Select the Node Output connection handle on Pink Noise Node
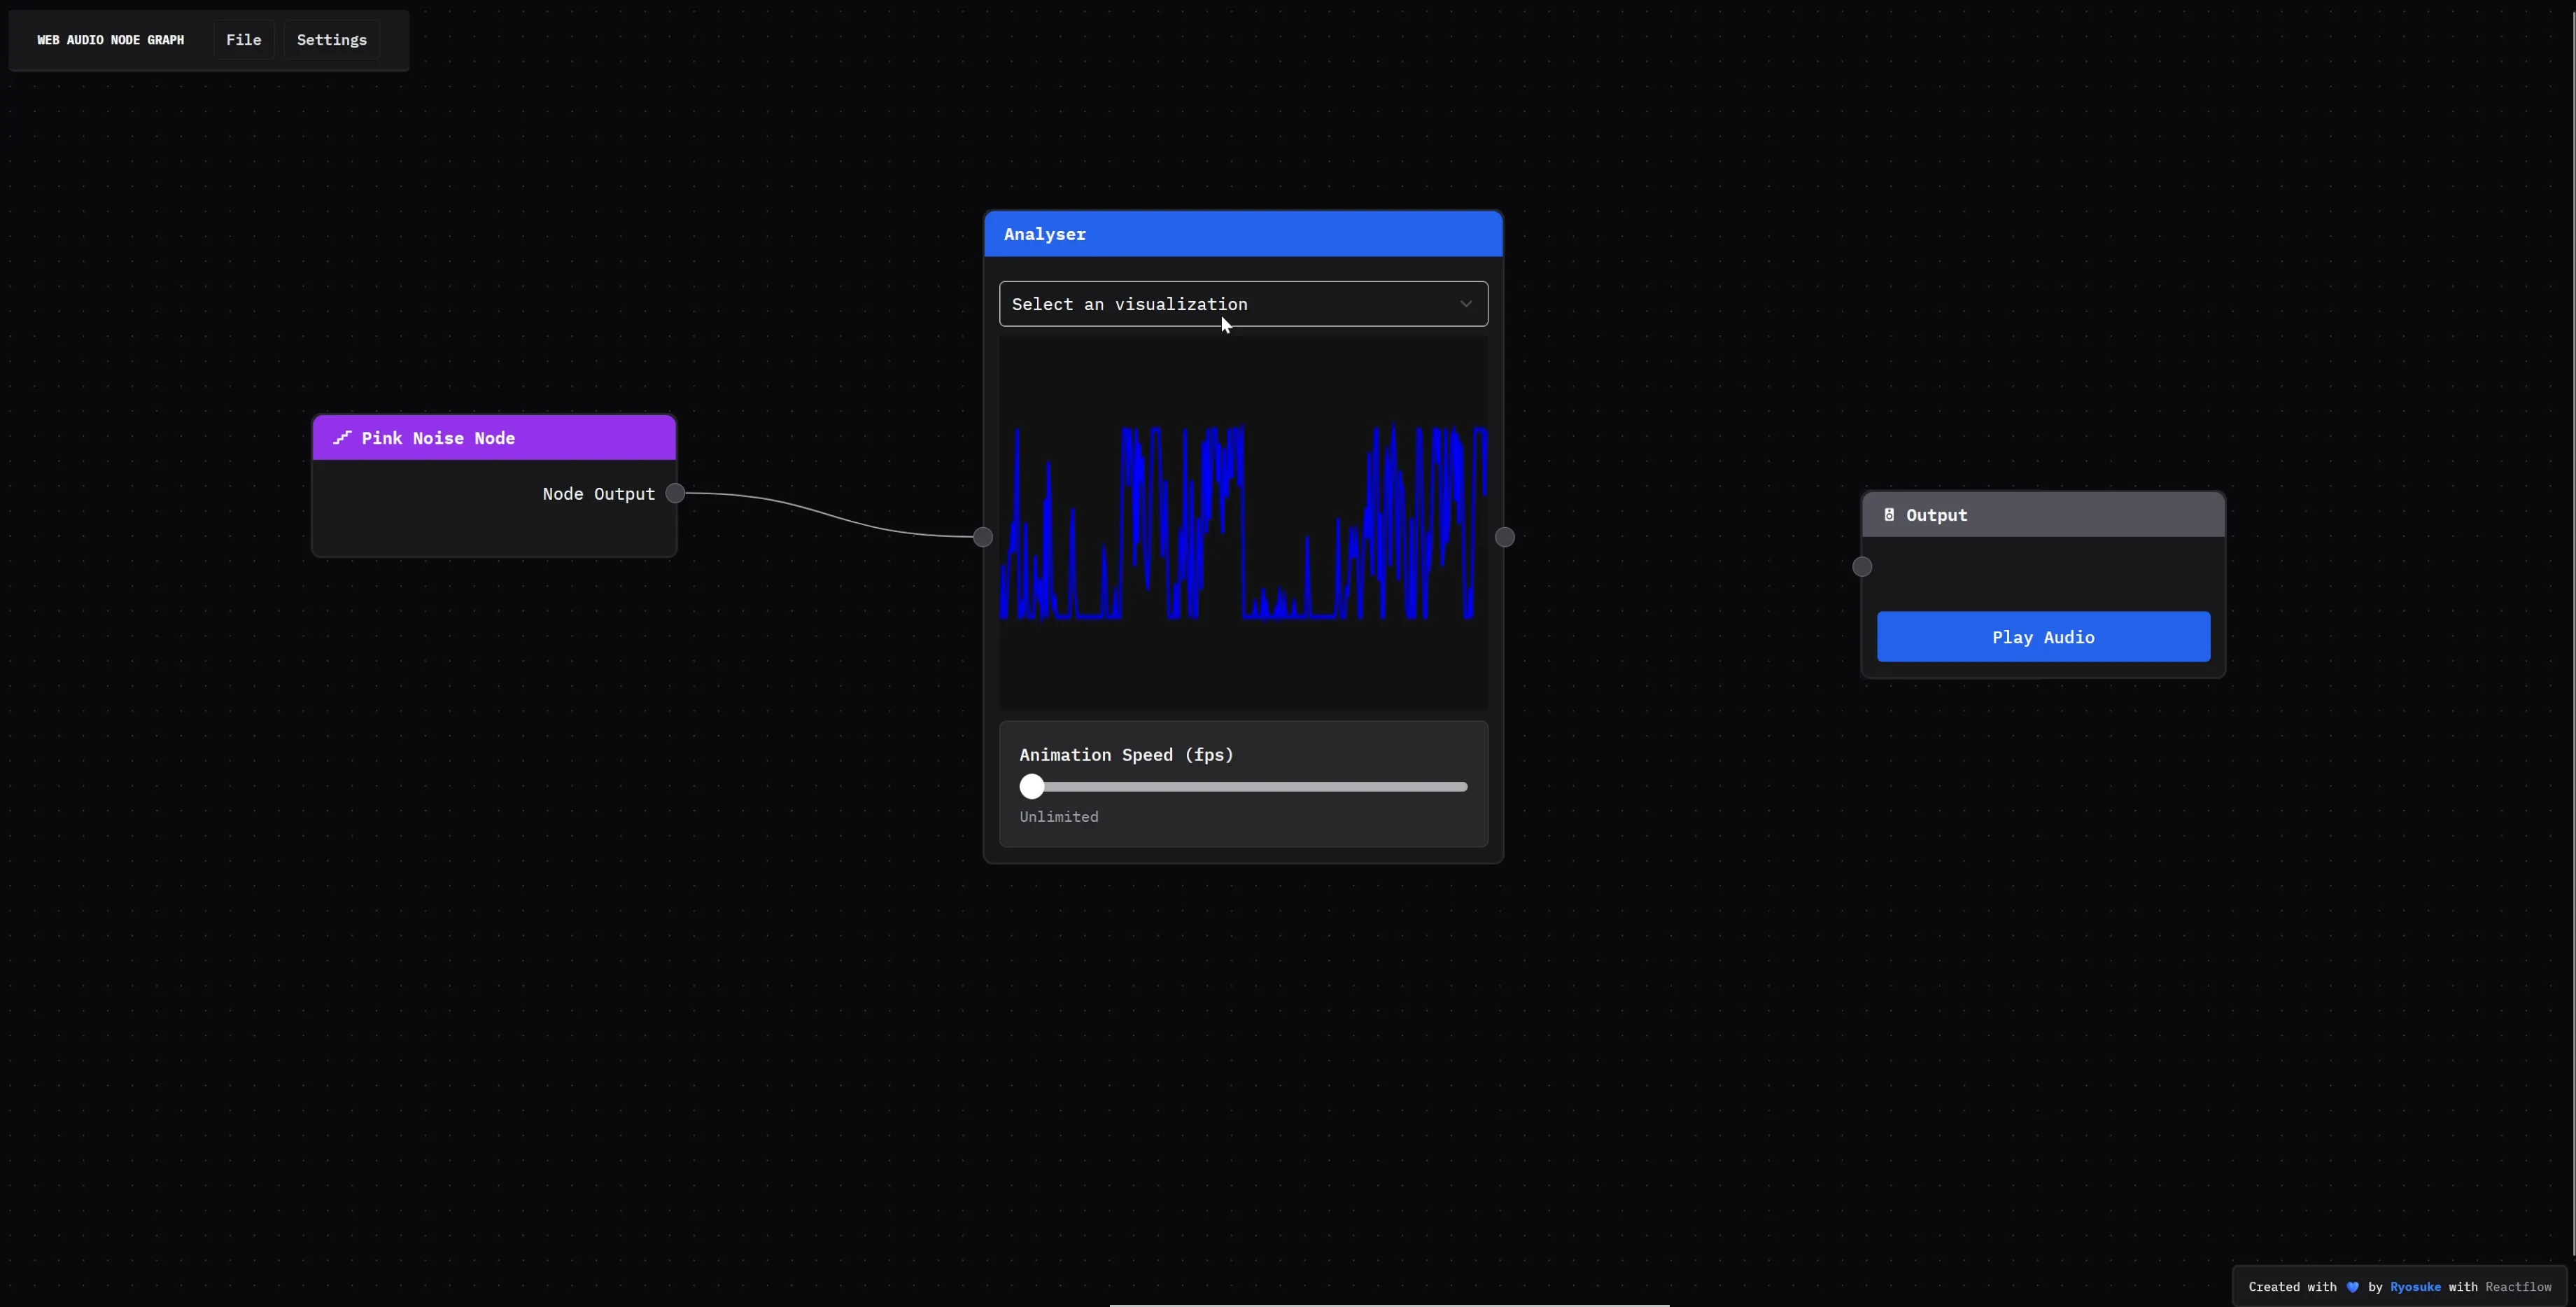 675,492
